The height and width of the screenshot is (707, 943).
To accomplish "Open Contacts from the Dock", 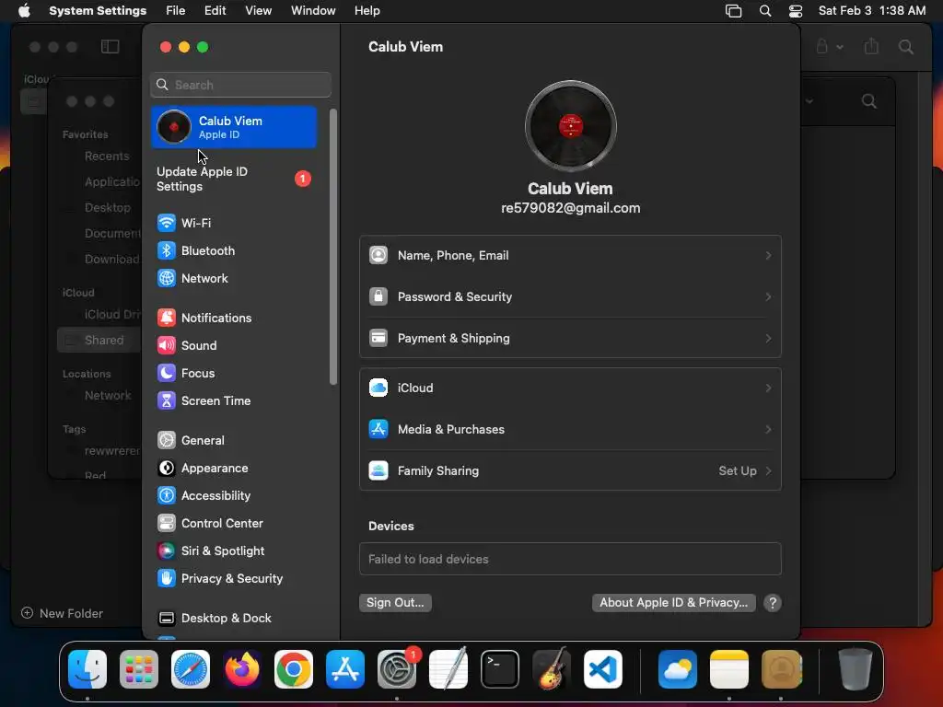I will [781, 669].
